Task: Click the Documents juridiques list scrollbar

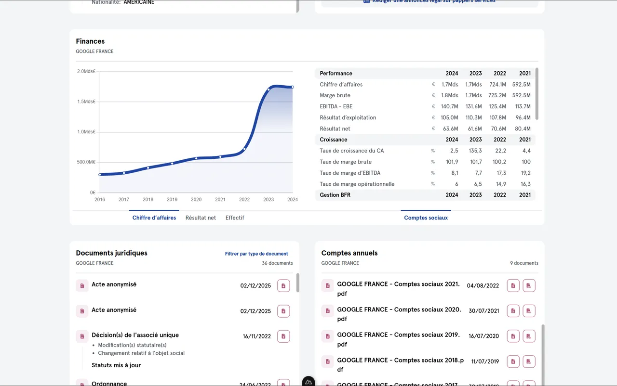Action: (x=297, y=283)
